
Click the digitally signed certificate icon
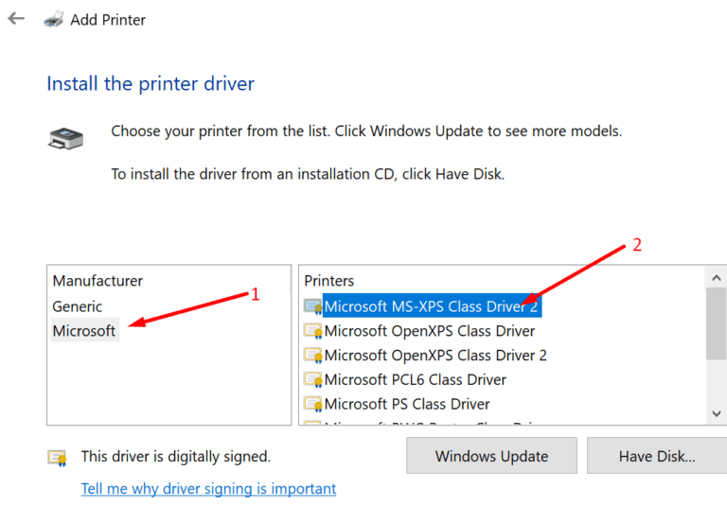point(58,458)
